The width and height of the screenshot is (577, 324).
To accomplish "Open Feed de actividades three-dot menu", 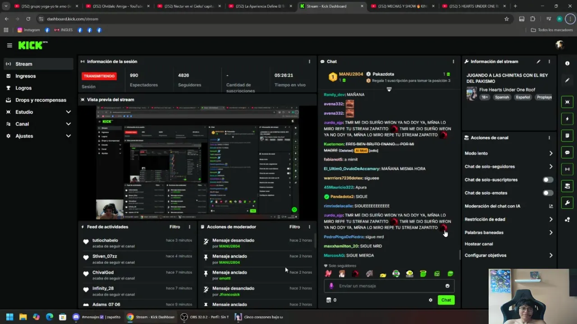I will [189, 227].
